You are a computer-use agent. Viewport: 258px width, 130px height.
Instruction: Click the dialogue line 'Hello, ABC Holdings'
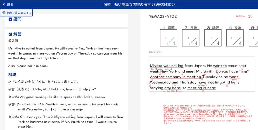click(52, 89)
